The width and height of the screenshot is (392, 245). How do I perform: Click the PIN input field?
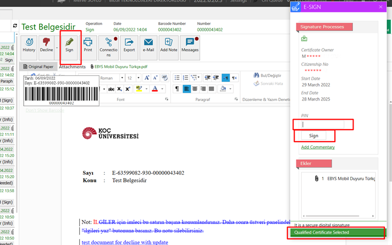coord(323,125)
